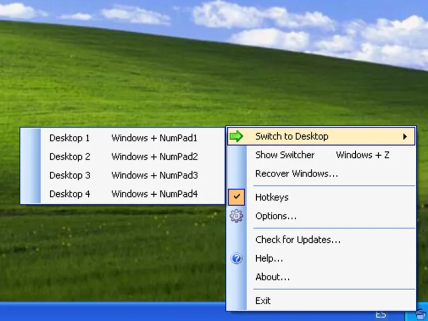Click the blue question mark Help icon
Viewport: 428px width, 321px height.
pyautogui.click(x=236, y=258)
